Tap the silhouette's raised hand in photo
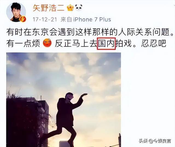Viewport: 175px width, 147px height. pyautogui.click(x=84, y=95)
